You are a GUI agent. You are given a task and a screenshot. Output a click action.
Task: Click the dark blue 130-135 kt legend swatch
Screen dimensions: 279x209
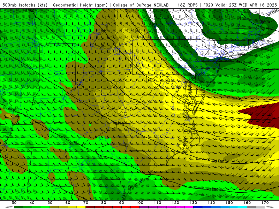point(198,207)
